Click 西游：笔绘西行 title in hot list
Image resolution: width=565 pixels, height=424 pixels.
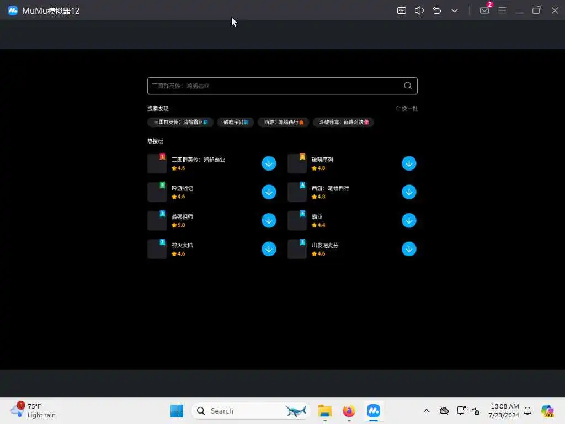pos(331,188)
